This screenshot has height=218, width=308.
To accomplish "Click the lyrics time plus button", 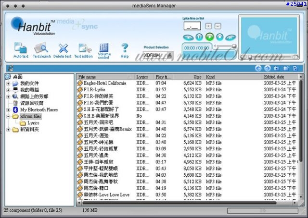I will pyautogui.click(x=208, y=26).
